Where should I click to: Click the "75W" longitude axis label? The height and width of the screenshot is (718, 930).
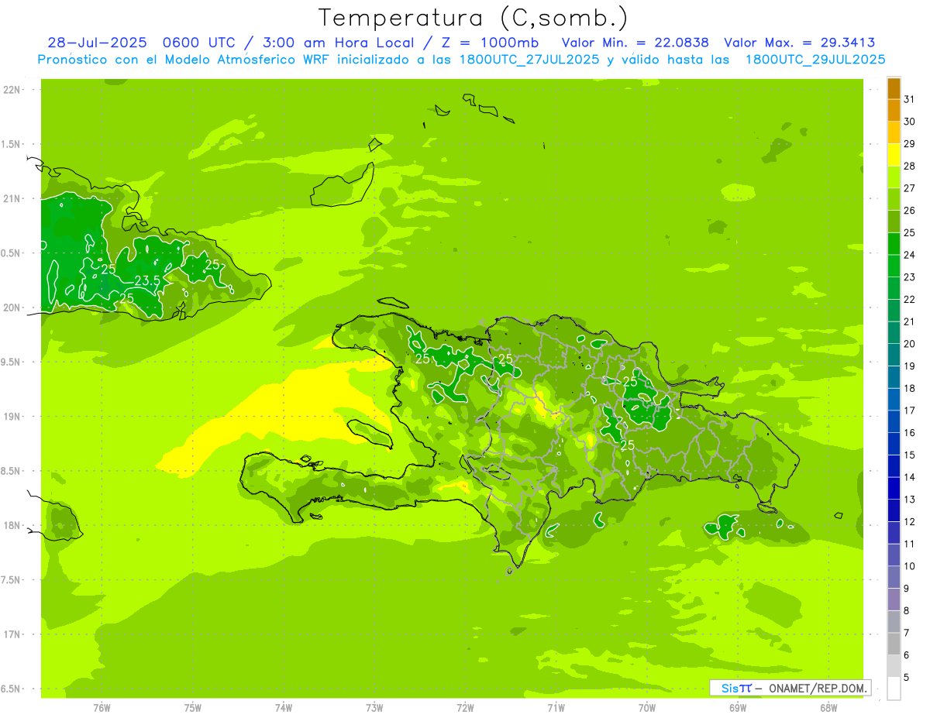[193, 708]
